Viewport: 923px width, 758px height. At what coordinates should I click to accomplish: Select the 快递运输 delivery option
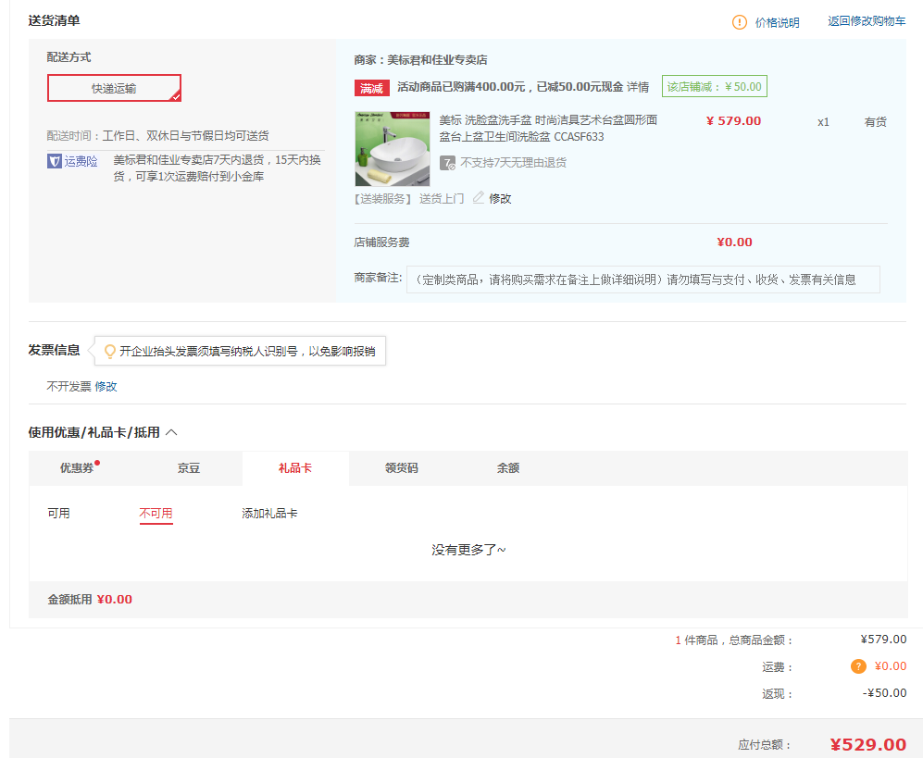point(114,88)
